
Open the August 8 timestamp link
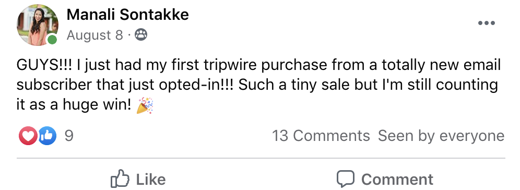coord(95,35)
